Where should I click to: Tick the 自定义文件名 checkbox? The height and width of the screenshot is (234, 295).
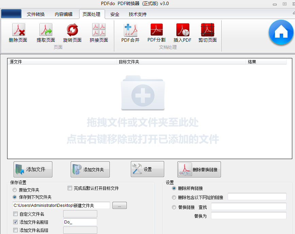(15, 214)
